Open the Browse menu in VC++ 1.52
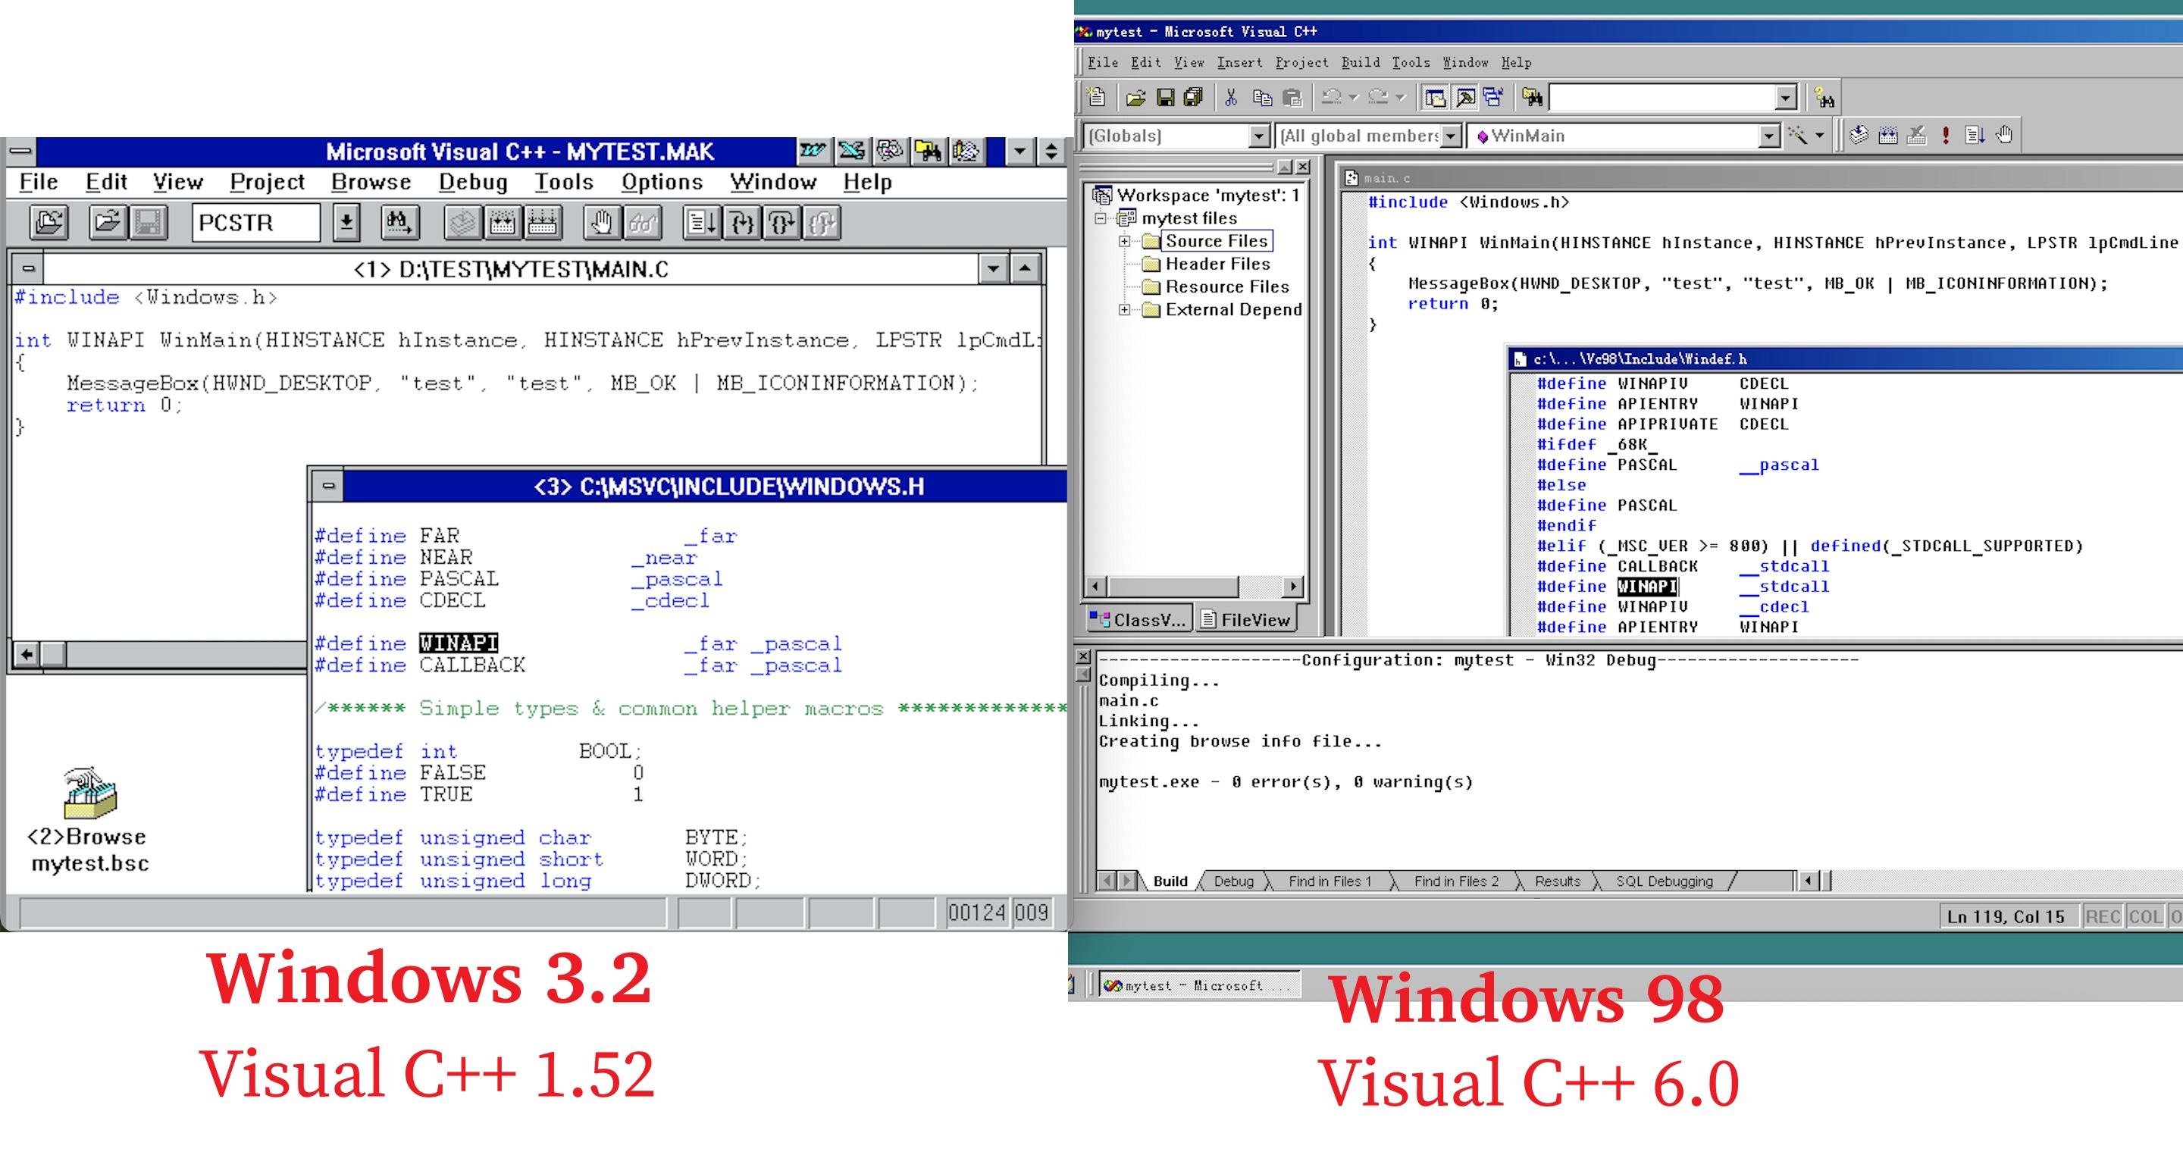The image size is (2183, 1152). point(371,182)
